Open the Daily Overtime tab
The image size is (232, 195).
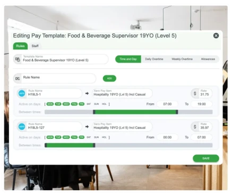pyautogui.click(x=154, y=59)
